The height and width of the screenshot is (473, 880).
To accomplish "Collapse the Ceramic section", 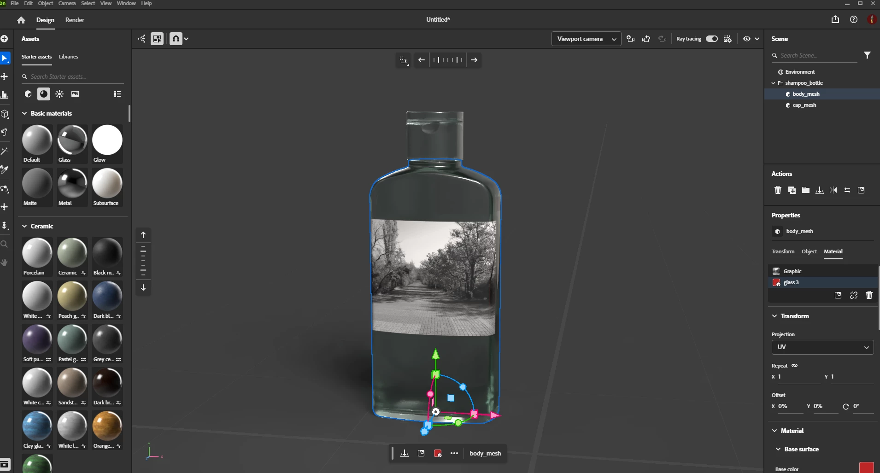I will [24, 226].
